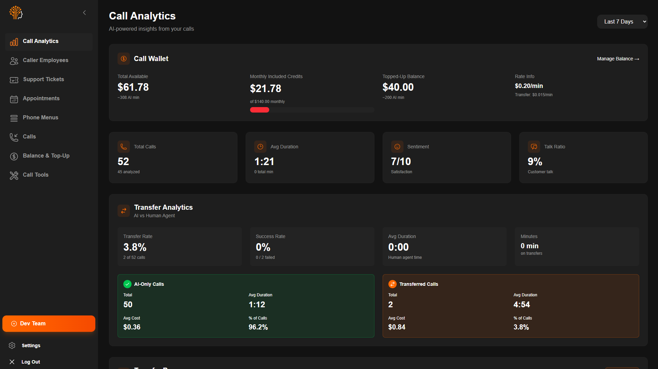Viewport: 658px width, 369px height.
Task: Click the Transfer Analytics arrows icon
Action: 124,211
